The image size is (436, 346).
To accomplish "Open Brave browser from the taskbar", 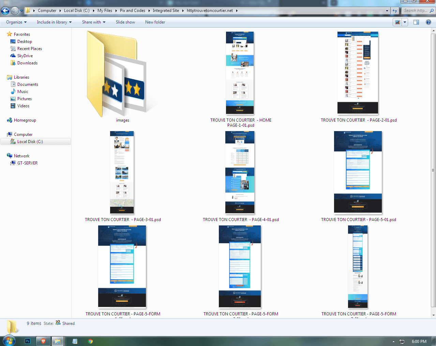I will click(x=43, y=341).
